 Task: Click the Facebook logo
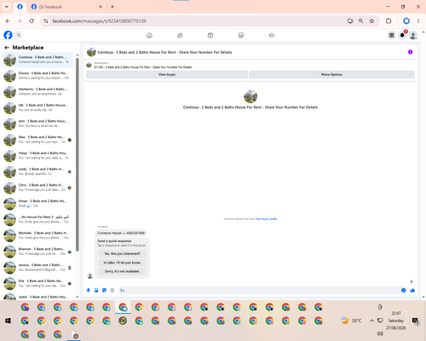pyautogui.click(x=8, y=35)
